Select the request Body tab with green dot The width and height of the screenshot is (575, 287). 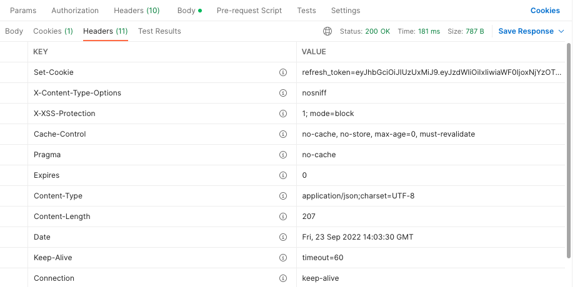[x=189, y=11]
